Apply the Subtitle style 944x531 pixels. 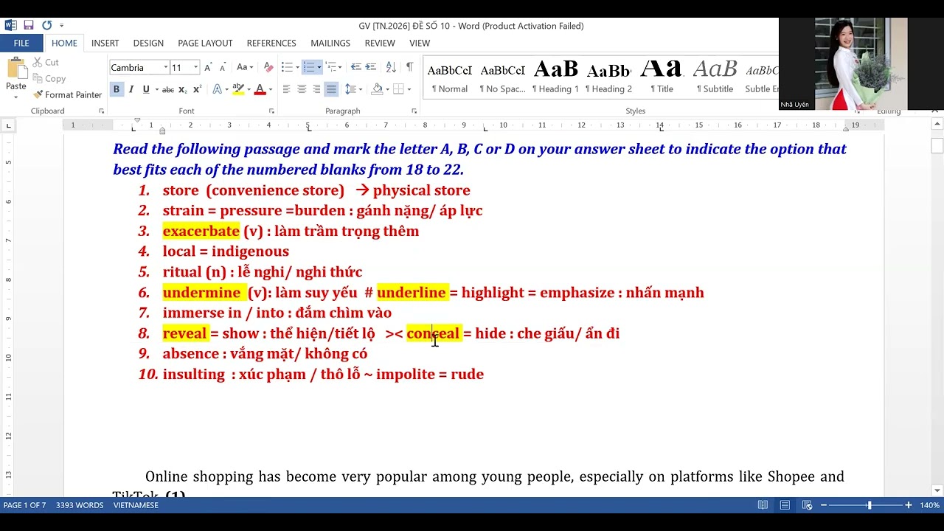pos(715,78)
